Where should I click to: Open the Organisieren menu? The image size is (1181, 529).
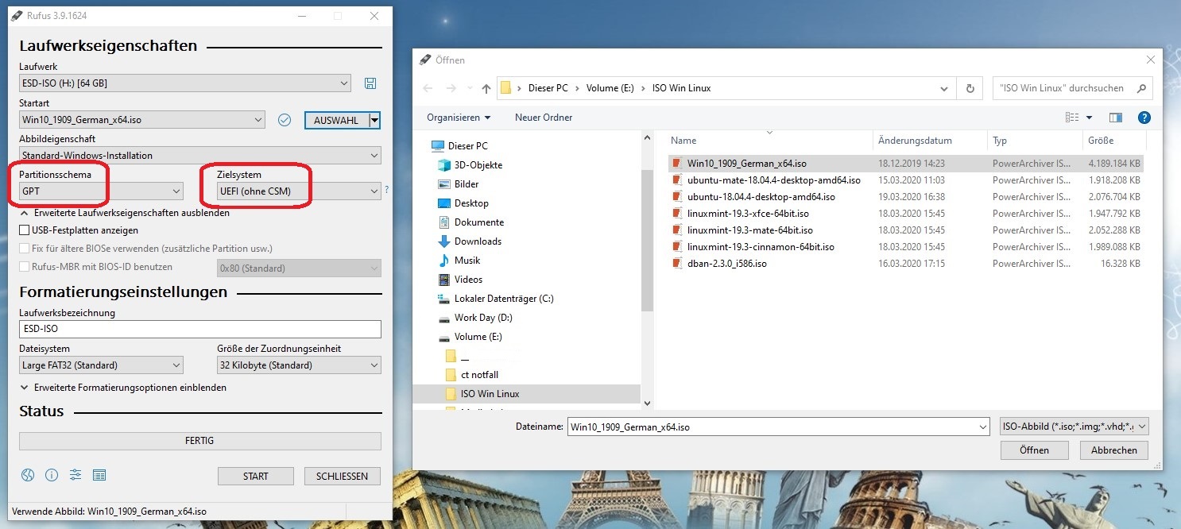(459, 118)
